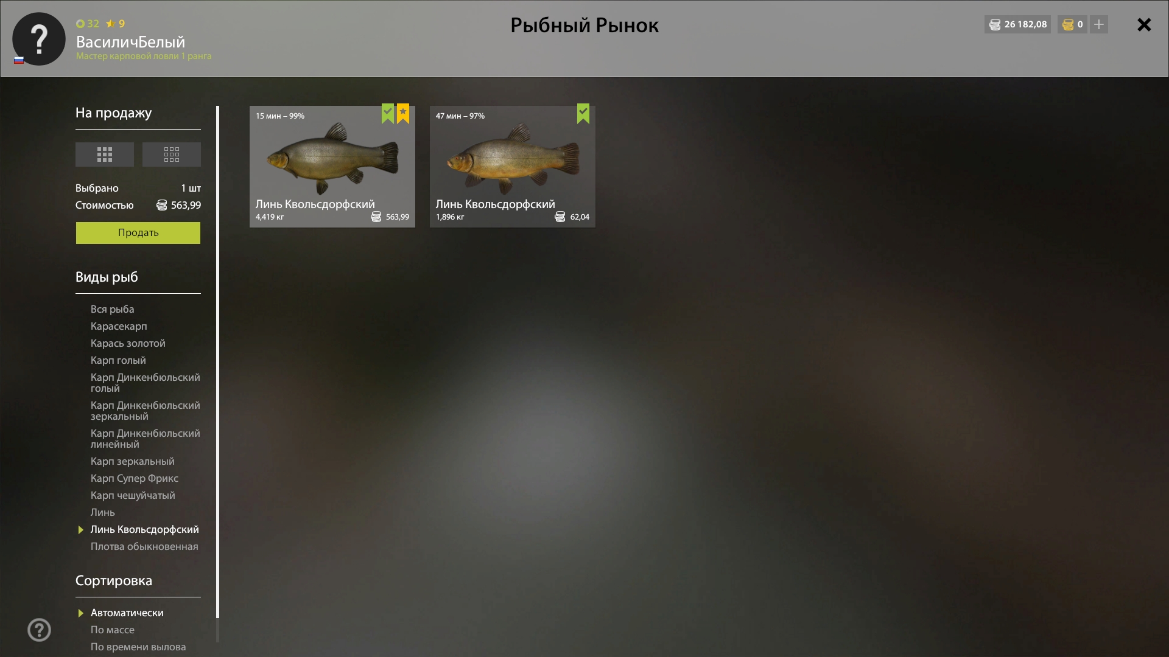Click the sidebar vertical scrollbar

(217, 362)
